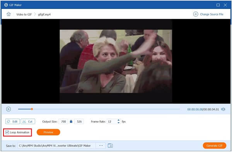Click the Generate GIF button
This screenshot has height=152, width=232.
(214, 146)
